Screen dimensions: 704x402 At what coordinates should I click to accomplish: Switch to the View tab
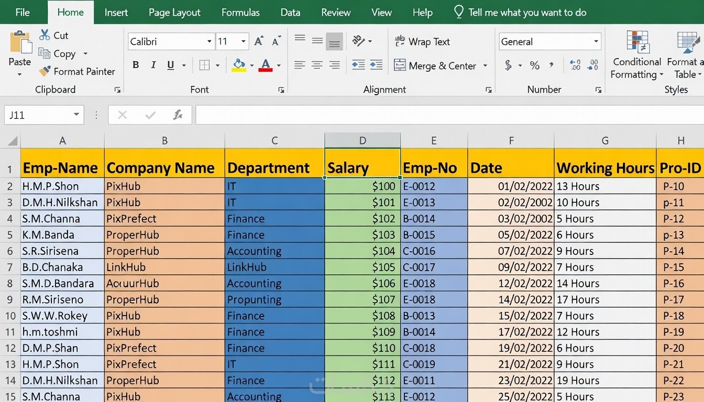(381, 12)
